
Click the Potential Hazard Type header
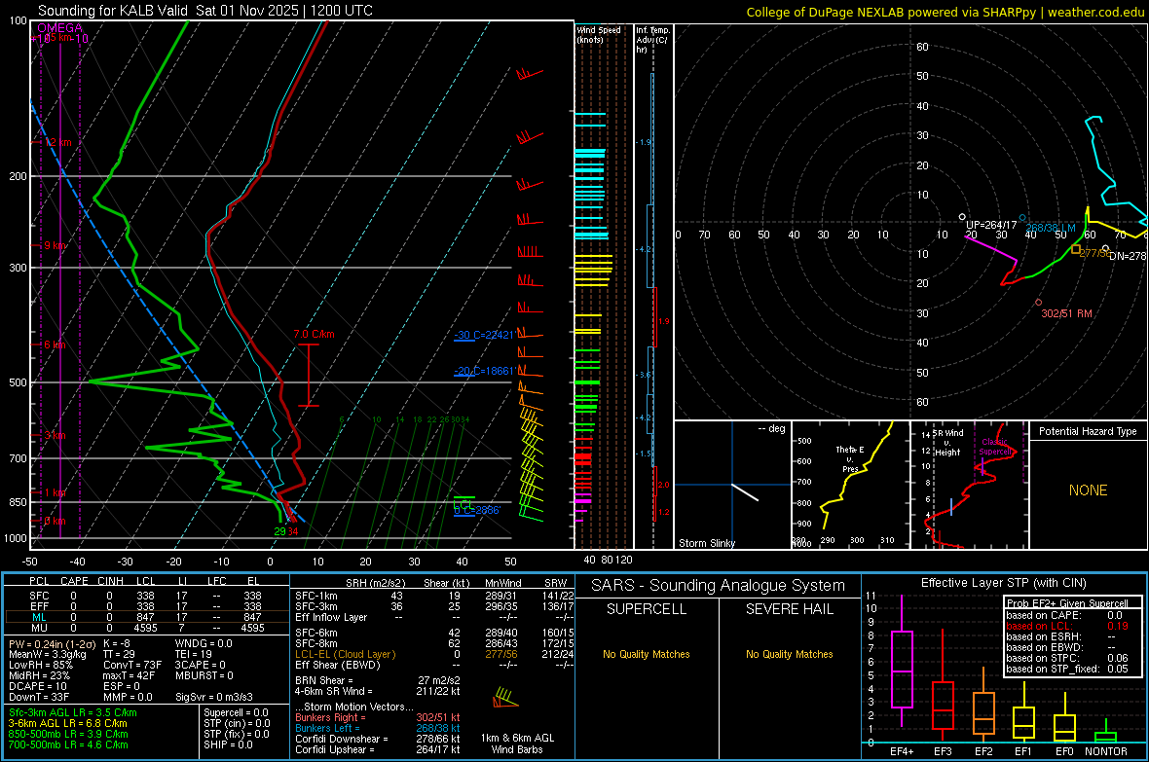(x=1088, y=431)
